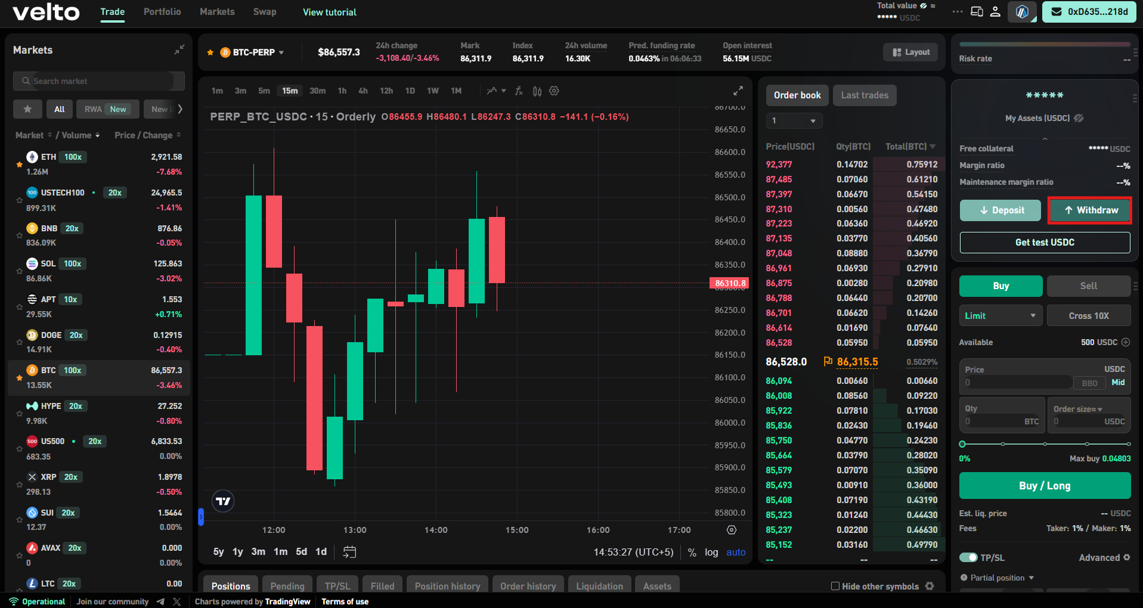The height and width of the screenshot is (608, 1143).
Task: Click the Withdraw button
Action: coord(1089,210)
